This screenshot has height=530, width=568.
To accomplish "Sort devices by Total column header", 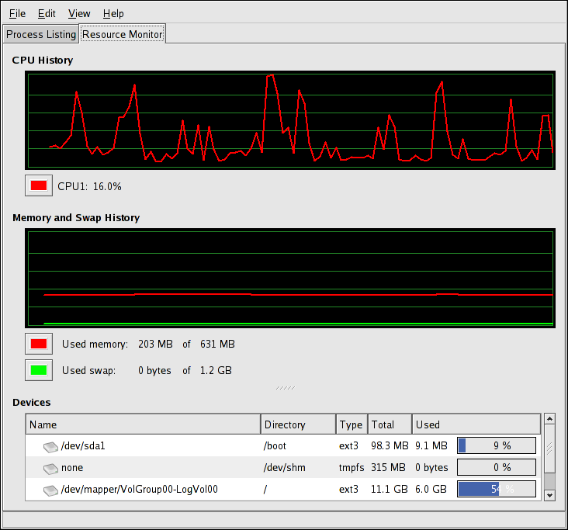I will tap(389, 424).
